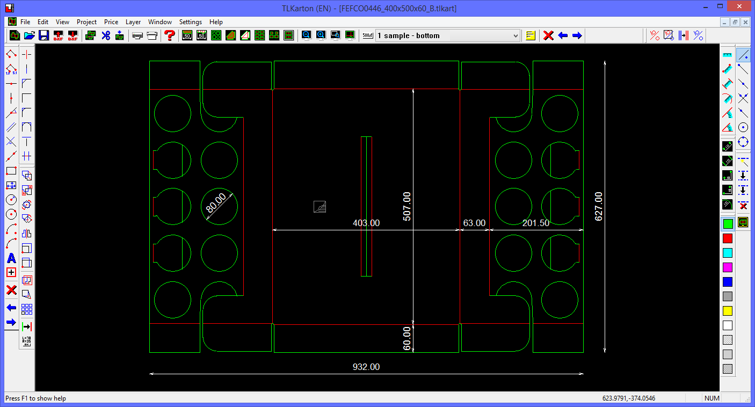This screenshot has height=407, width=755.
Task: Click the new project icon in toolbar
Action: pyautogui.click(x=15, y=35)
